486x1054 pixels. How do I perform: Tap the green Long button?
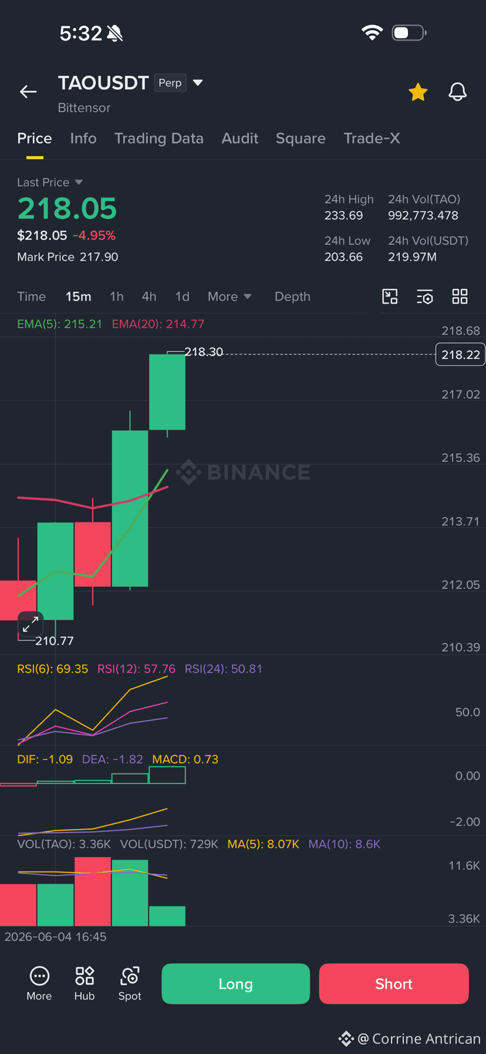coord(236,984)
